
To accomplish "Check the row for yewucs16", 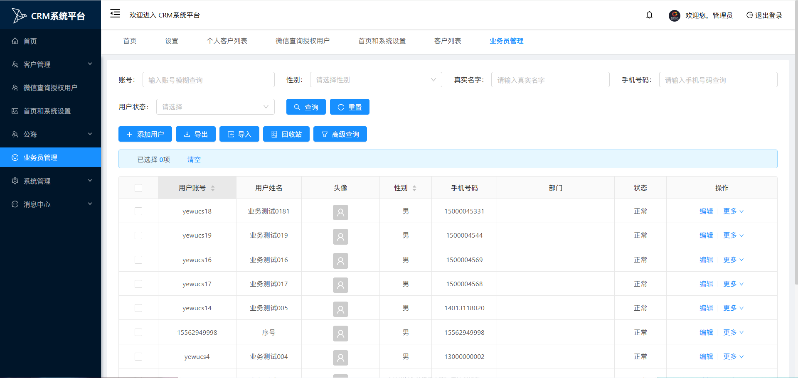I will pyautogui.click(x=138, y=260).
